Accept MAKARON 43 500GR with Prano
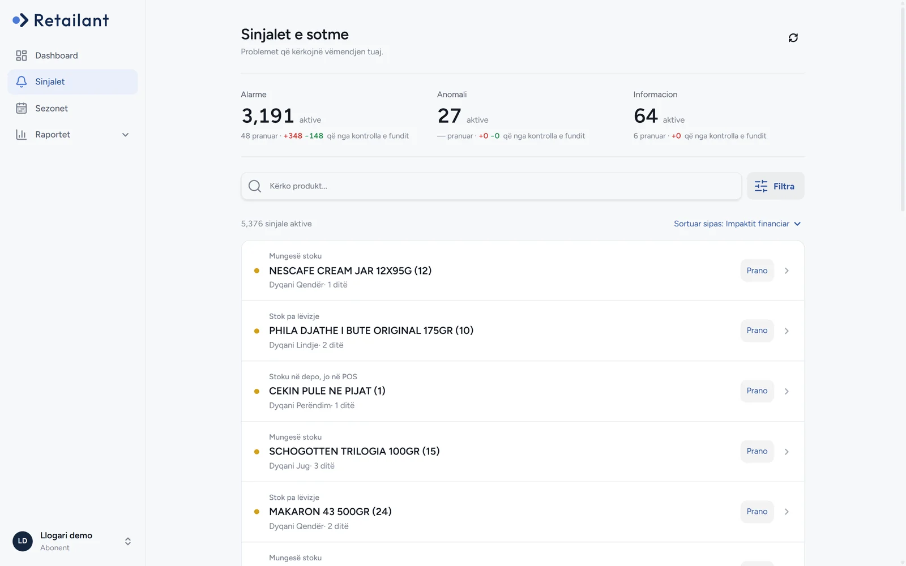The height and width of the screenshot is (566, 906). (x=757, y=512)
